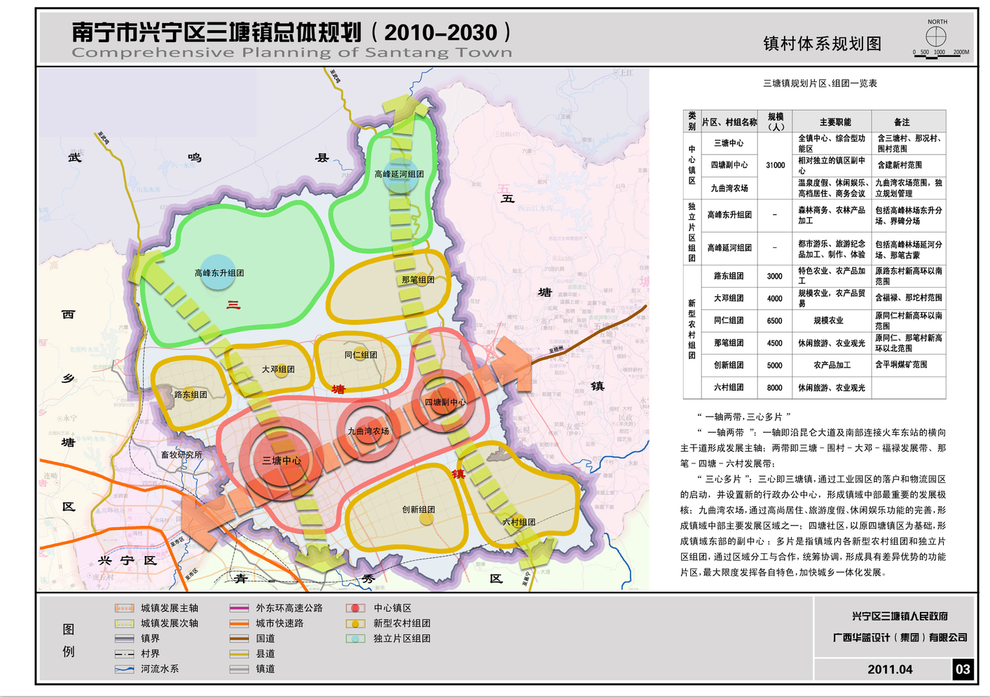Click the 31000 population cell

coord(776,165)
